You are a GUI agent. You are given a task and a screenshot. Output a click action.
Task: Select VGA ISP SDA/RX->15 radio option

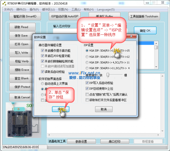click(87, 57)
